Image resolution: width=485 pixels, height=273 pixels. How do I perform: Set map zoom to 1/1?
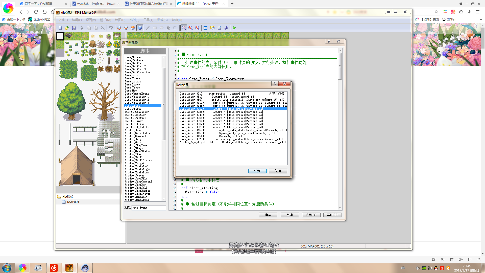[184, 28]
